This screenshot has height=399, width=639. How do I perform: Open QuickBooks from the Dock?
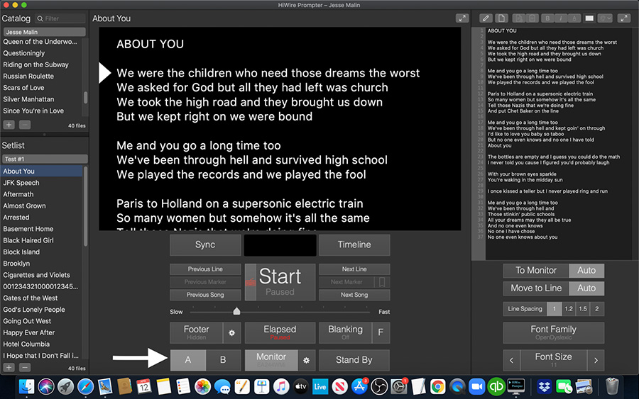pyautogui.click(x=496, y=386)
